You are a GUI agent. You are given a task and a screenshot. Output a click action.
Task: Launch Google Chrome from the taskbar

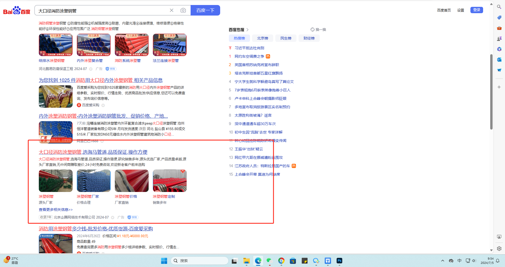[281, 261]
